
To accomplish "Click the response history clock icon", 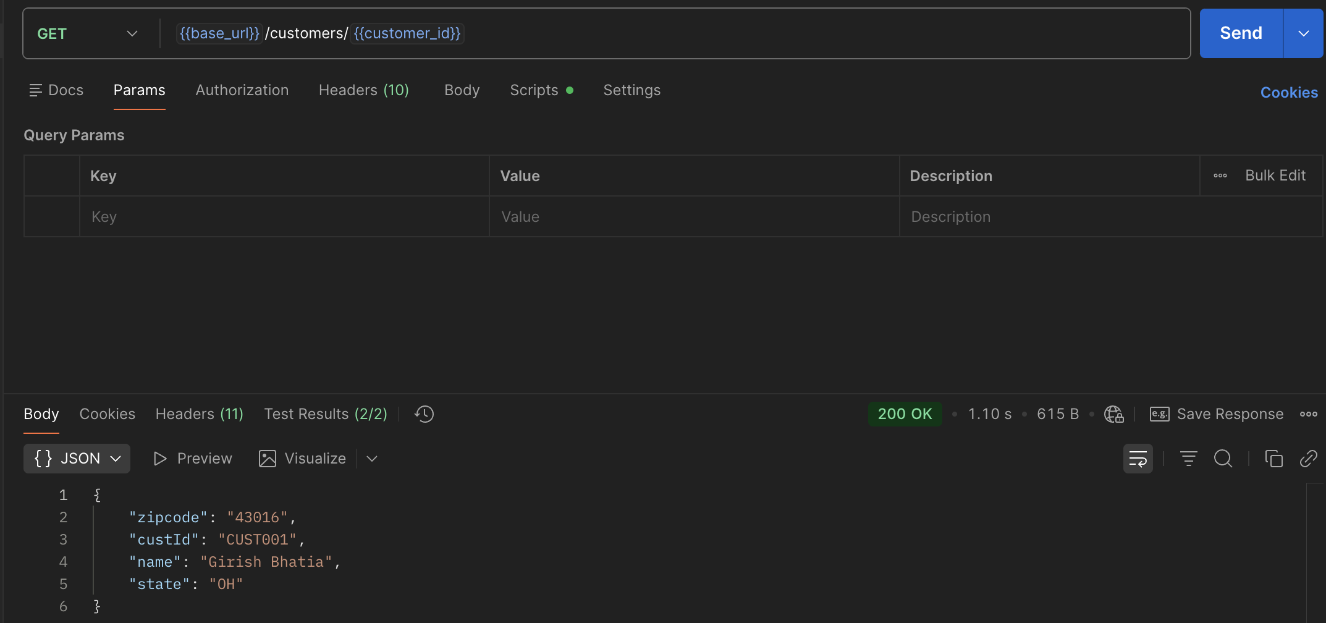I will (424, 414).
